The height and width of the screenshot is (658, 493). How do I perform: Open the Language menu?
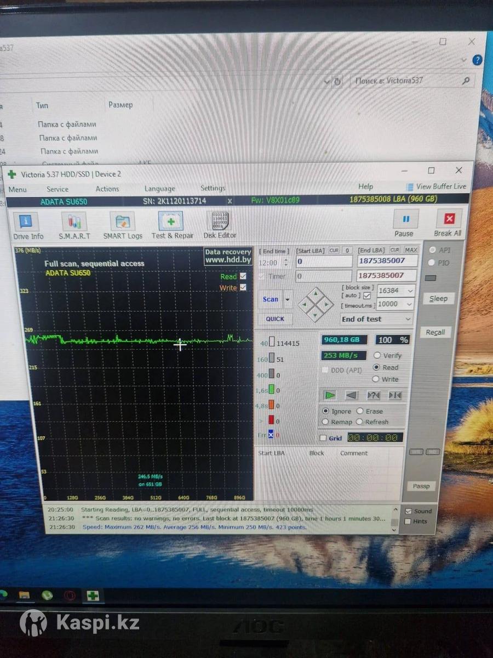click(159, 189)
